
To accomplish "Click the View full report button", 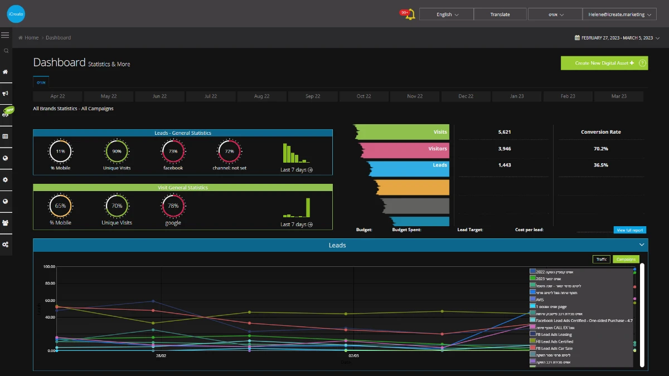I will click(630, 230).
